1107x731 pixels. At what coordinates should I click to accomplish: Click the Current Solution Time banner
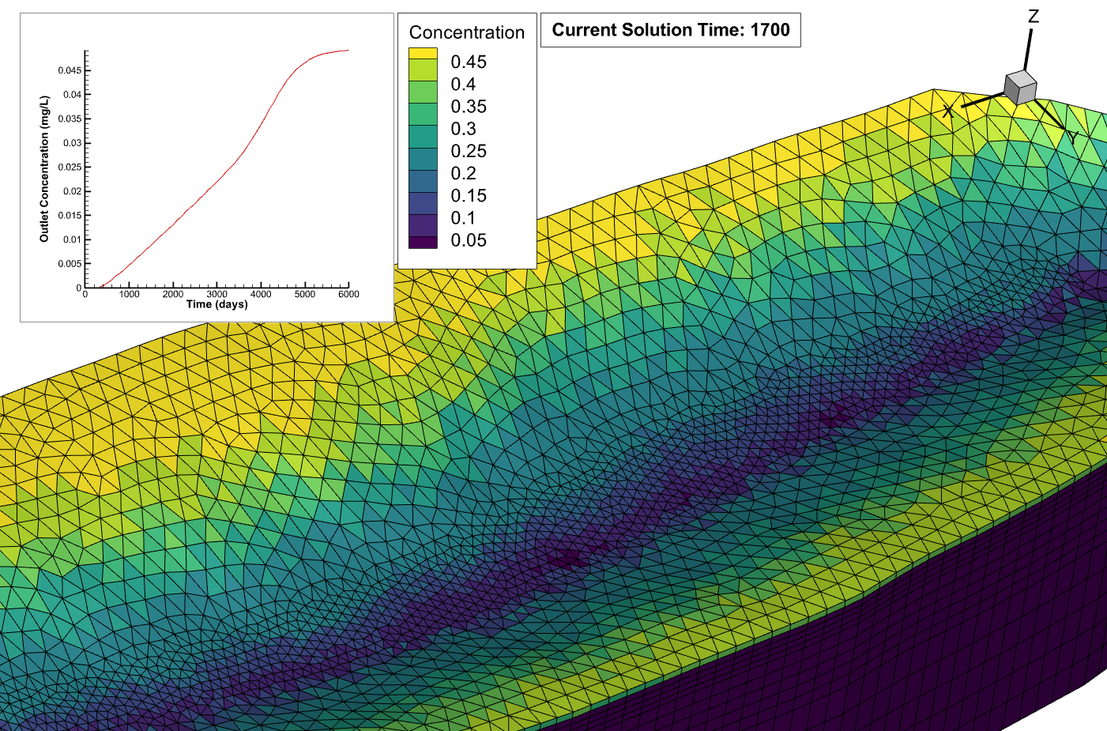pos(669,30)
